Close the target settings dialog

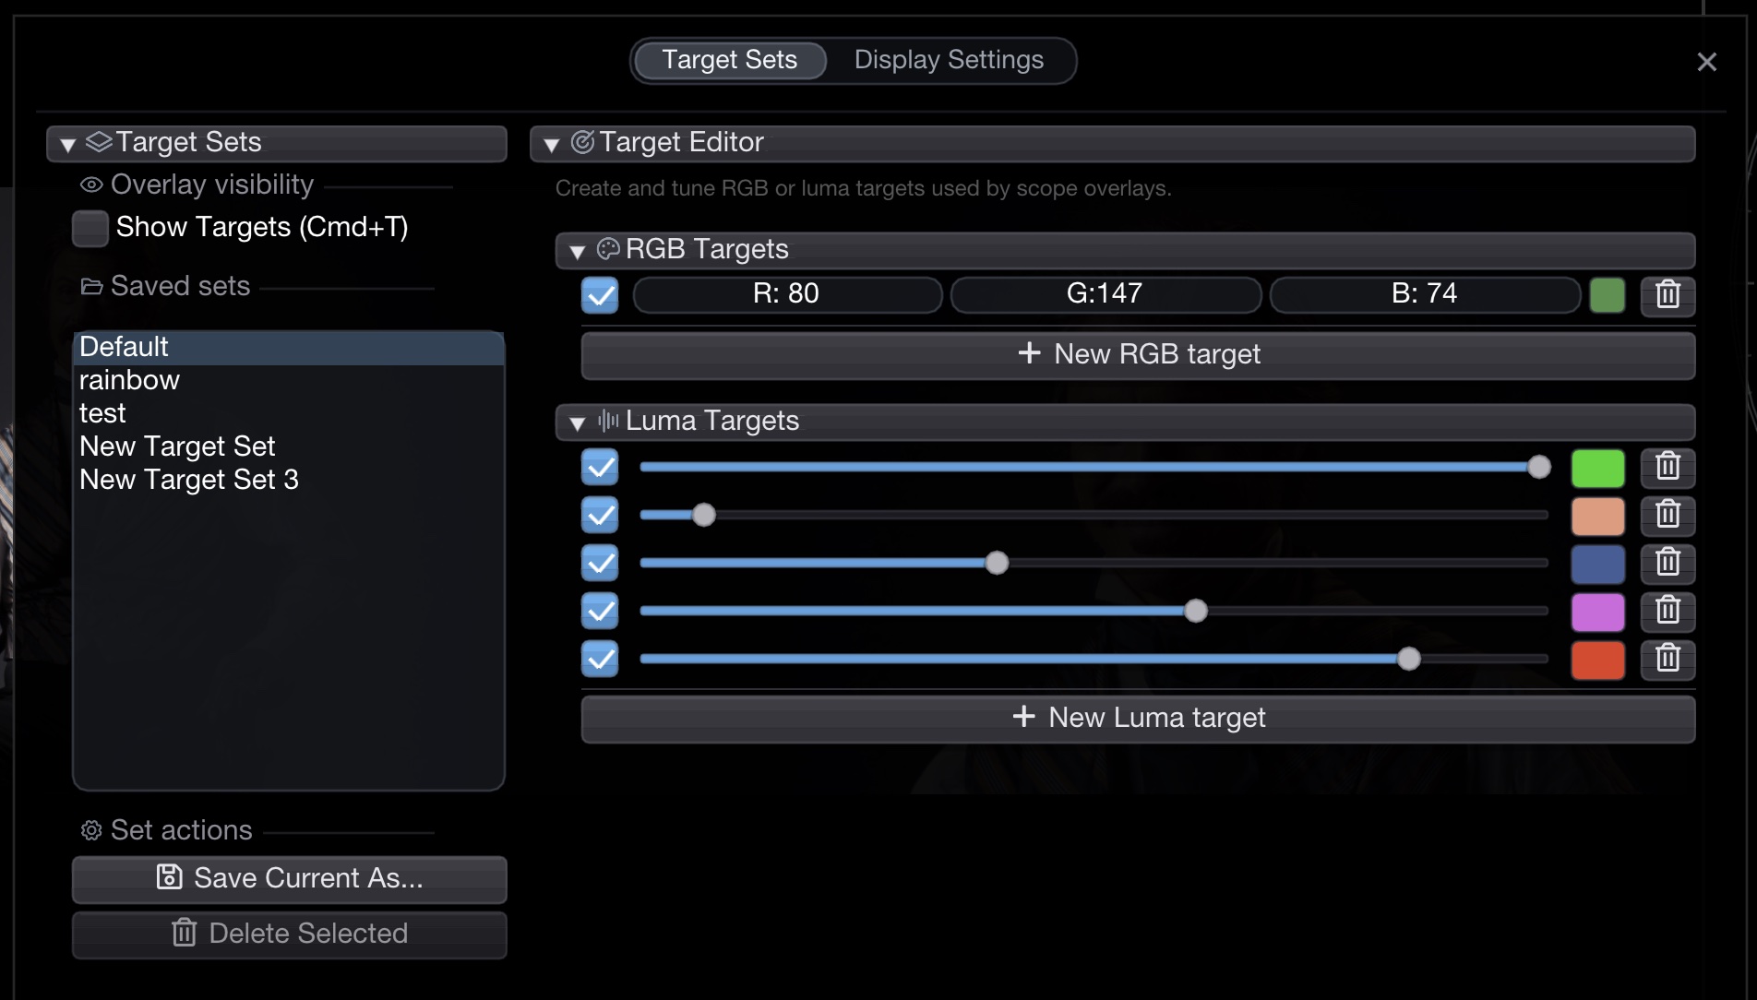(1706, 62)
